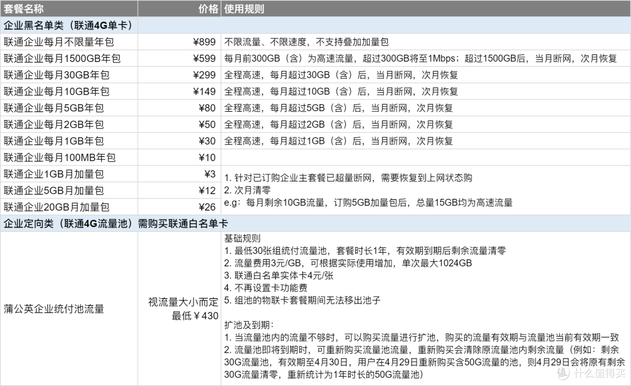
Task: Click the rule text 每月超过5GB（含）后
Action: 315,108
